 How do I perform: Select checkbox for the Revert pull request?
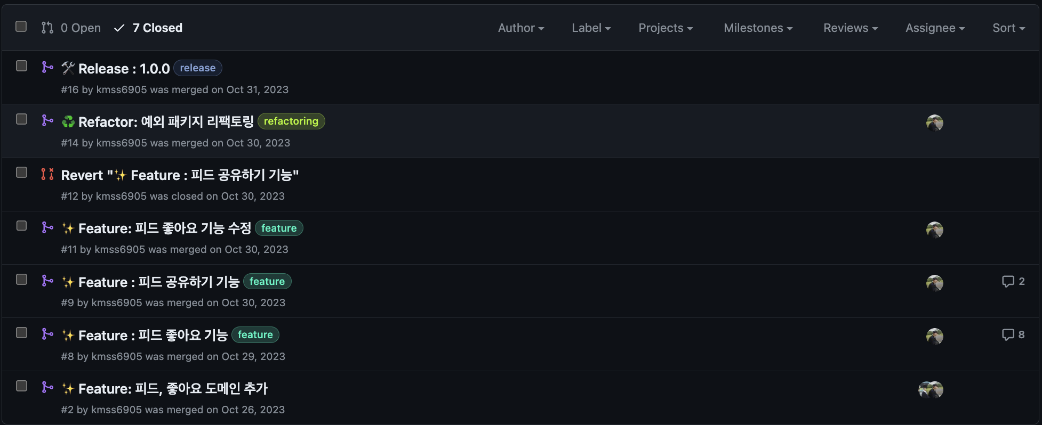click(x=21, y=172)
